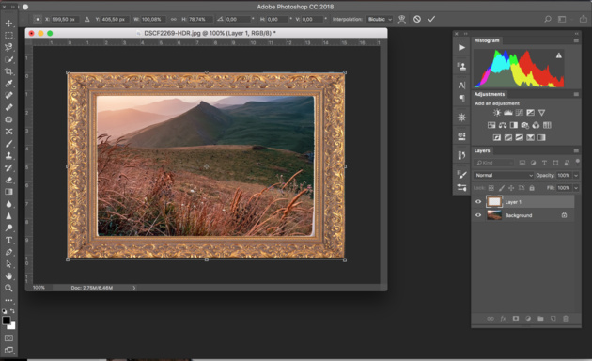Select the Crop tool

(x=8, y=71)
